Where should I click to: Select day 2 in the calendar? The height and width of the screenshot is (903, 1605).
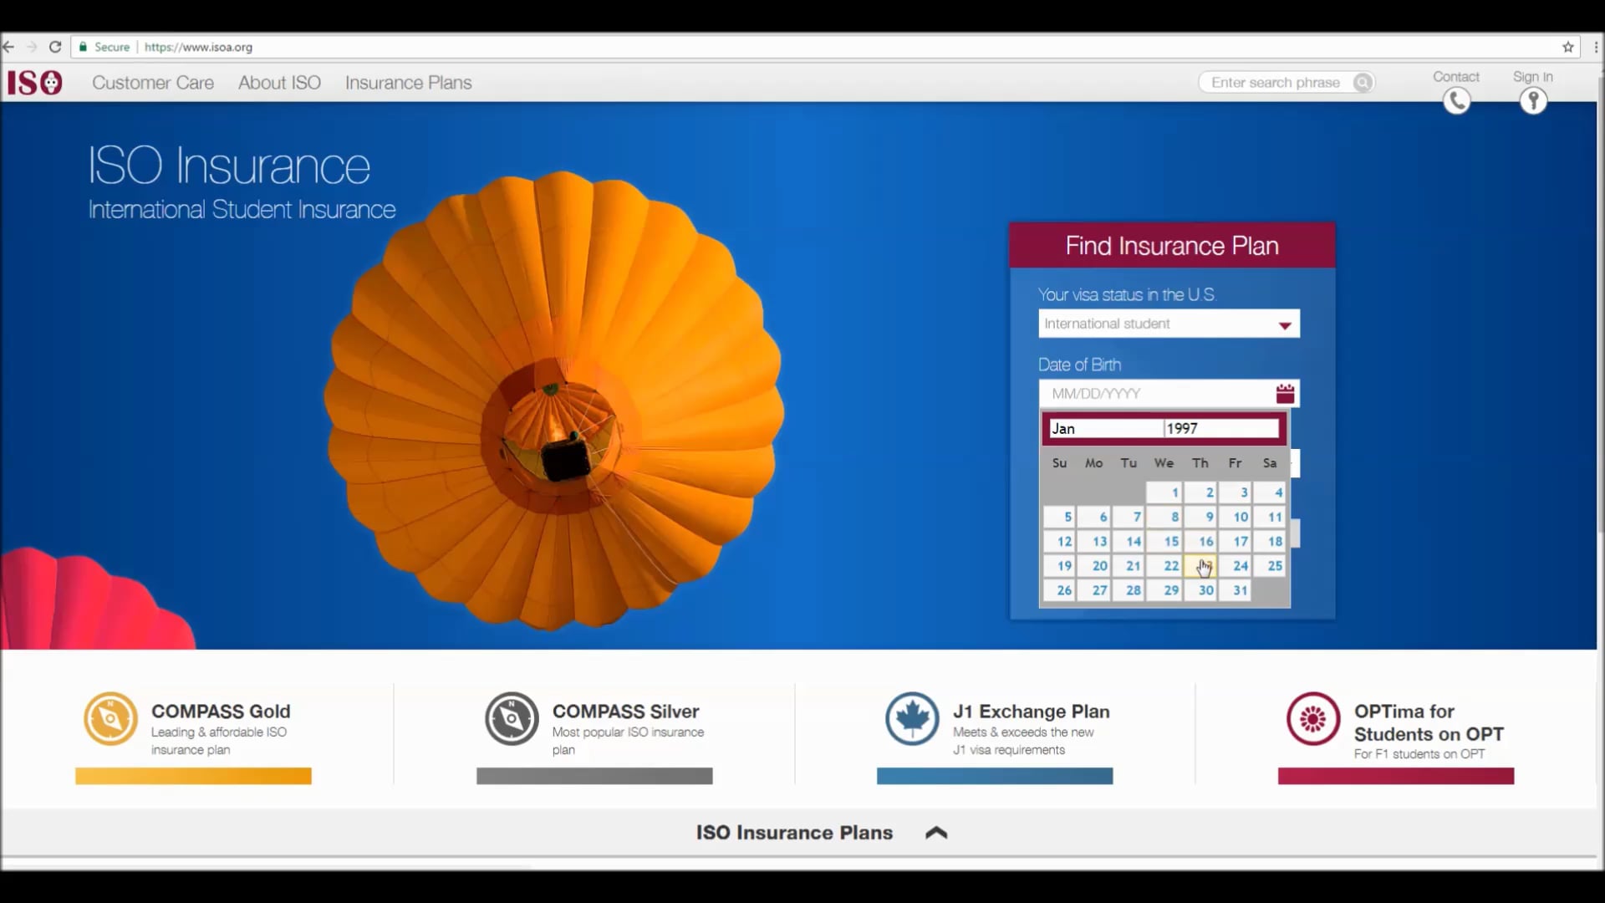pyautogui.click(x=1200, y=492)
